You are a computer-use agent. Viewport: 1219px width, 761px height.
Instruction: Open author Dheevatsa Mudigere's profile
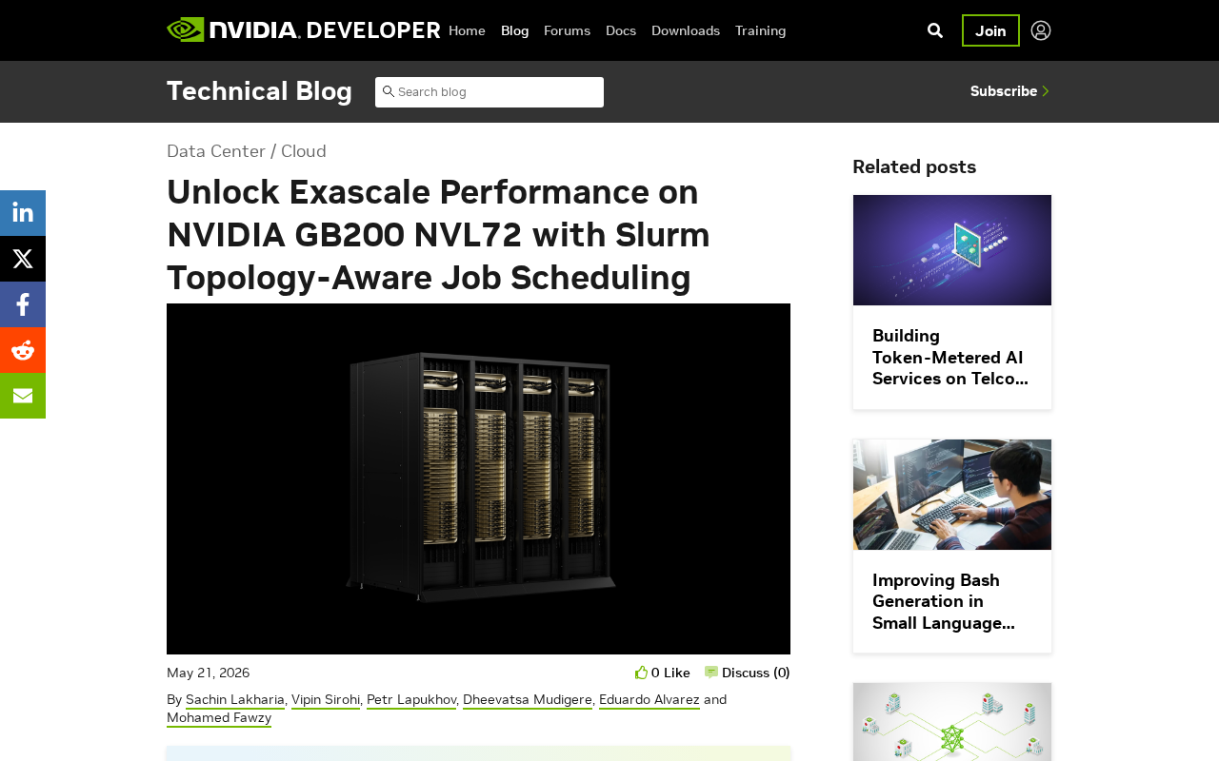528,700
